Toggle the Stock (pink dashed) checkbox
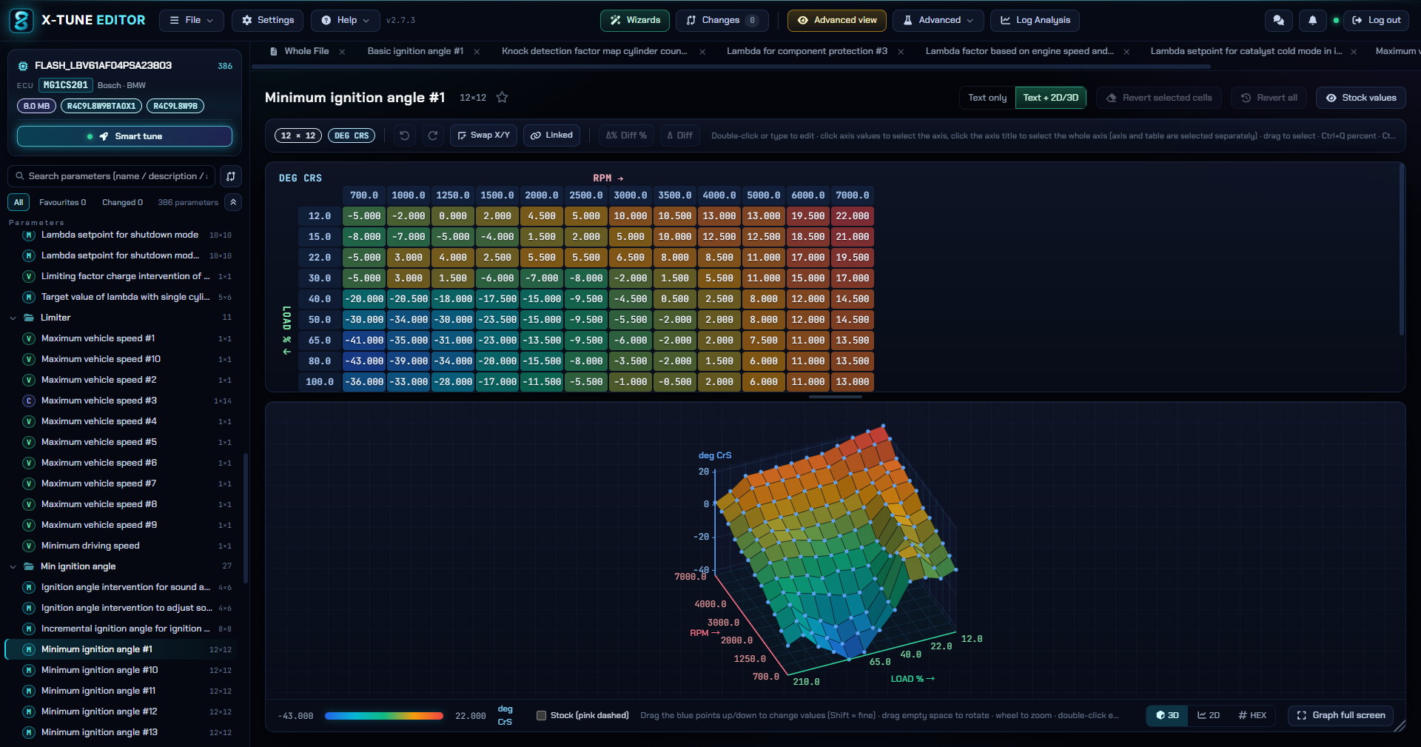 [541, 715]
